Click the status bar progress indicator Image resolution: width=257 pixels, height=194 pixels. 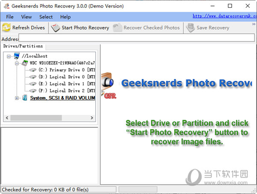coord(138,190)
